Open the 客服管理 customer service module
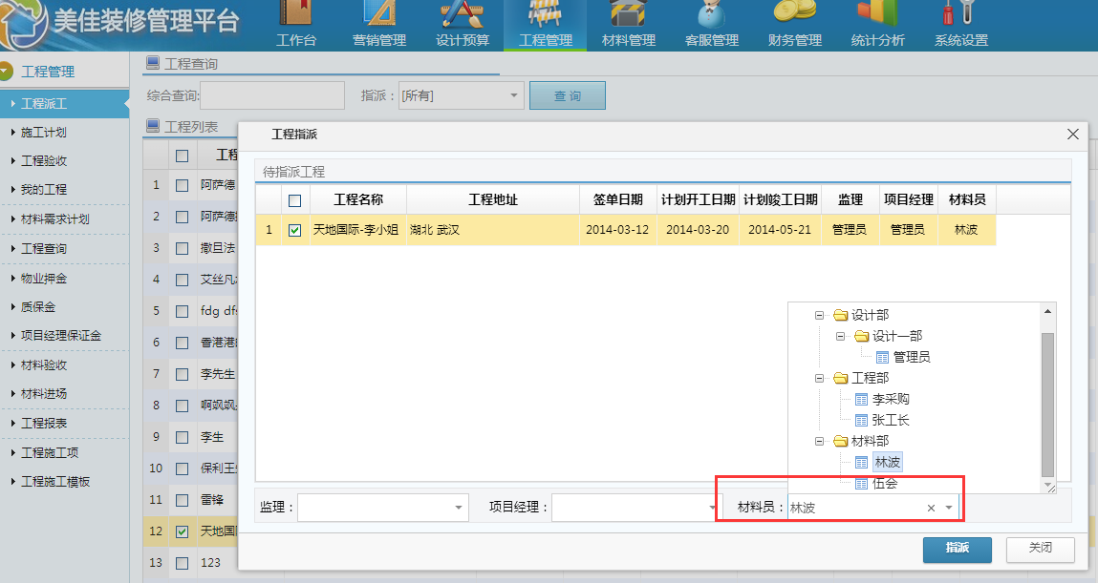1098x583 pixels. (x=711, y=29)
